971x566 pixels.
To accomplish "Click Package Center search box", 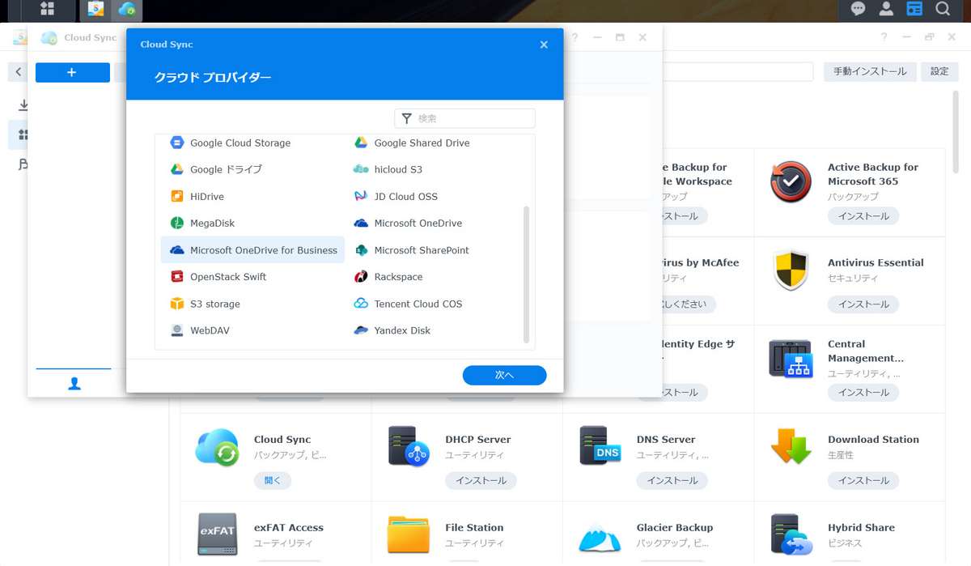I will click(737, 71).
